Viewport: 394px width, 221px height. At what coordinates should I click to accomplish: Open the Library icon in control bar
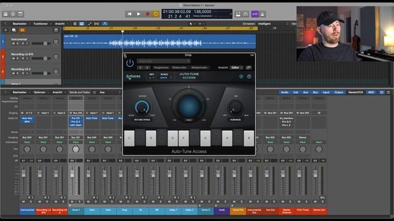(x=6, y=14)
